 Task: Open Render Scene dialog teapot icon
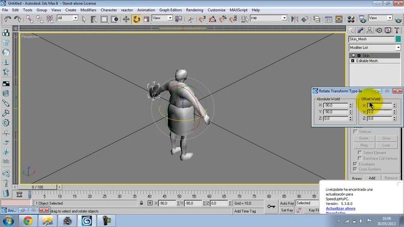pyautogui.click(x=362, y=19)
